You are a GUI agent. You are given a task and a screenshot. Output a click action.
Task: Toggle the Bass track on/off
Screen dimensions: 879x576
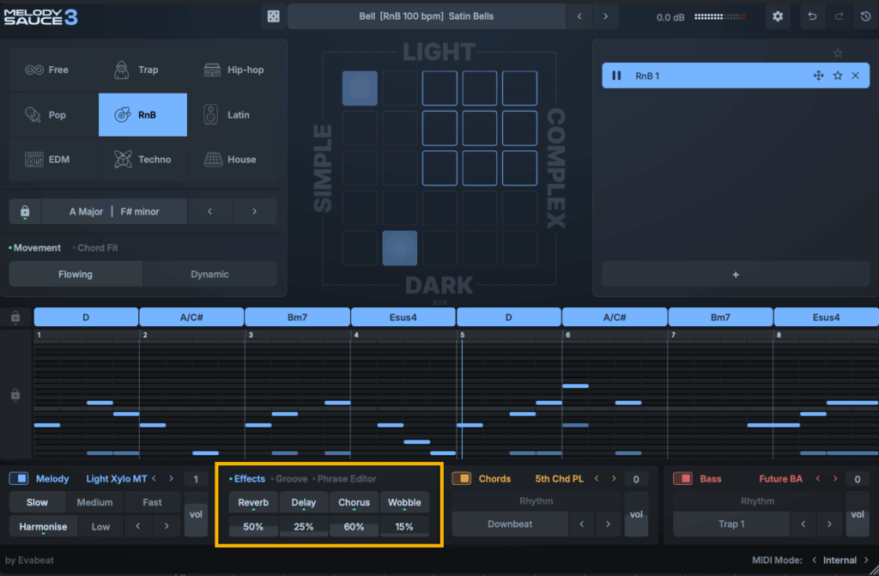click(x=682, y=478)
